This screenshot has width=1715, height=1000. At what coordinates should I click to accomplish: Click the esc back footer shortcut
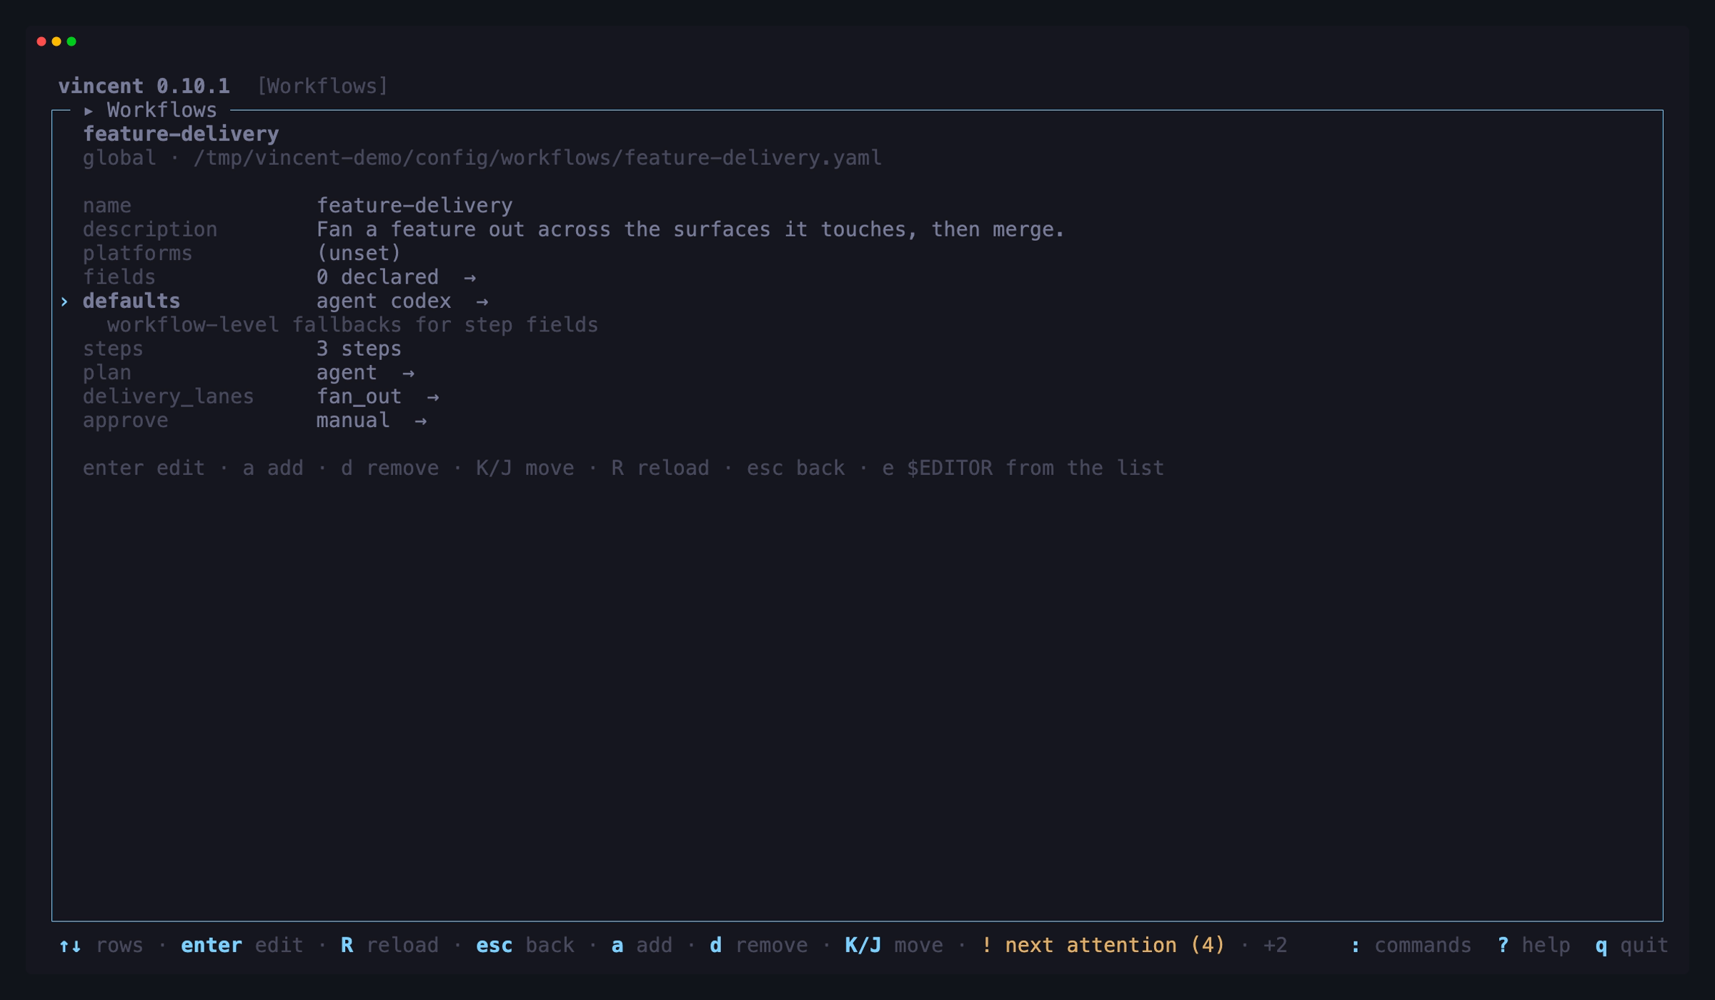525,946
